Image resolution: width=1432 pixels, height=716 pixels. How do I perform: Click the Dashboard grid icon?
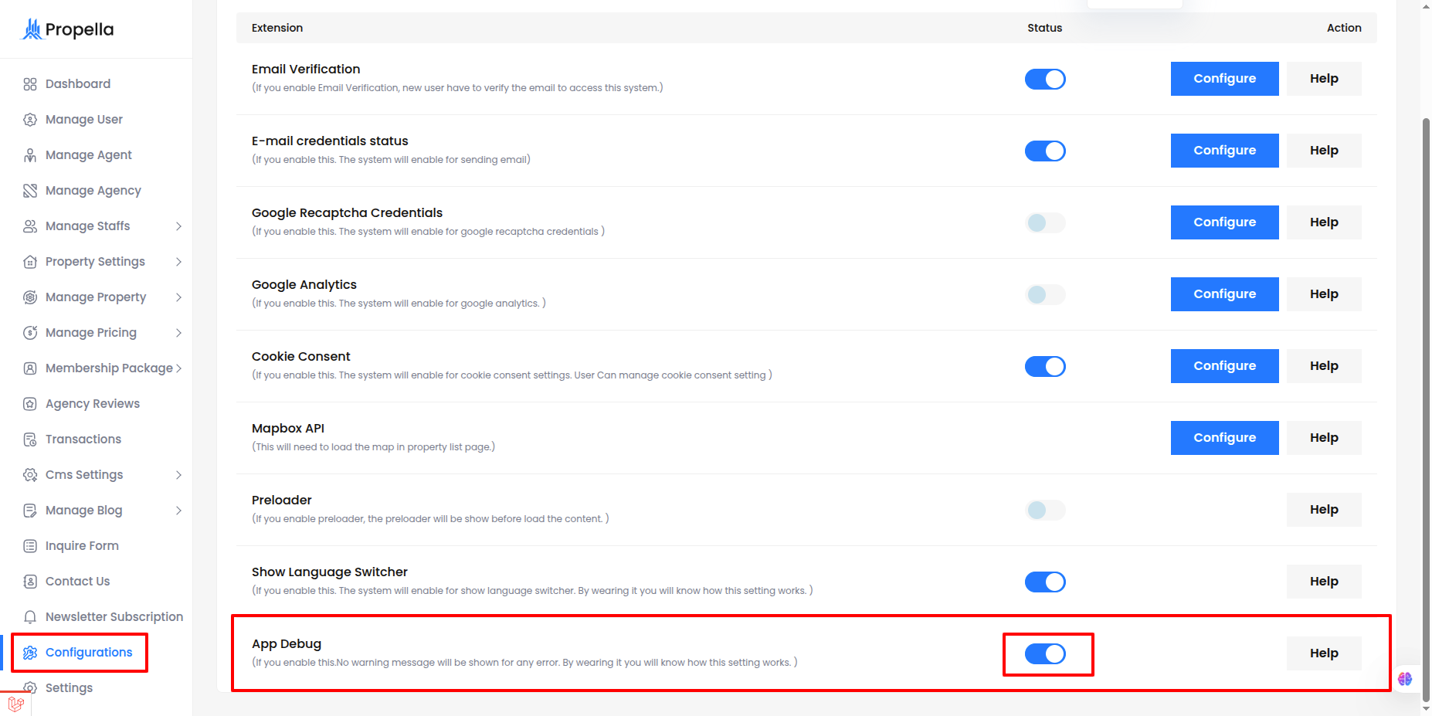point(30,84)
